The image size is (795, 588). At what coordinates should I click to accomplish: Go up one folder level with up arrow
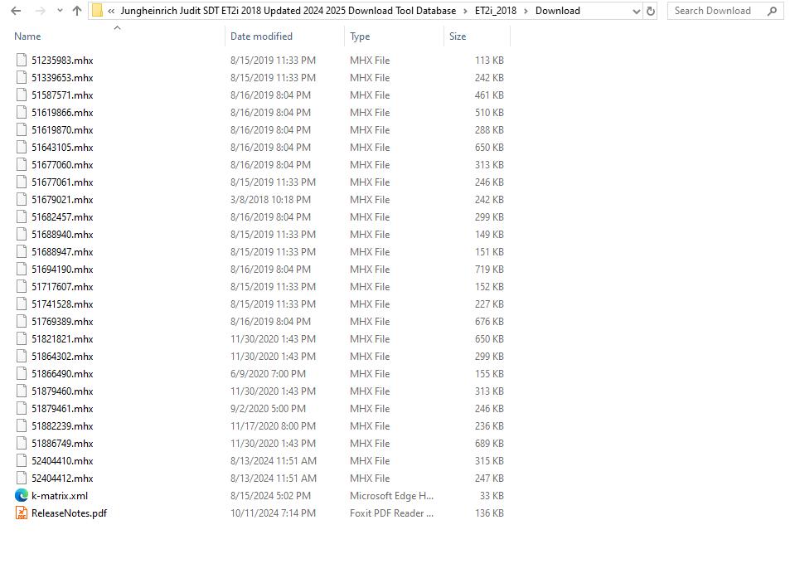coord(76,11)
